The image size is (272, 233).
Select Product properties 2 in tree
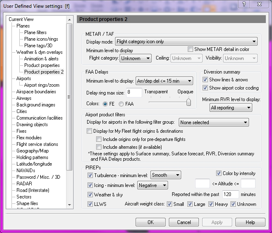point(44,72)
